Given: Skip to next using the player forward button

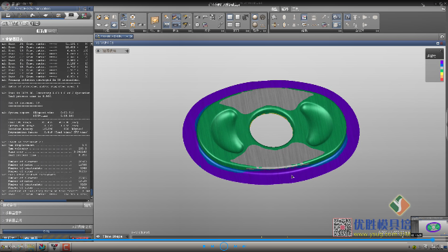Looking at the screenshot, I should [x=236, y=246].
